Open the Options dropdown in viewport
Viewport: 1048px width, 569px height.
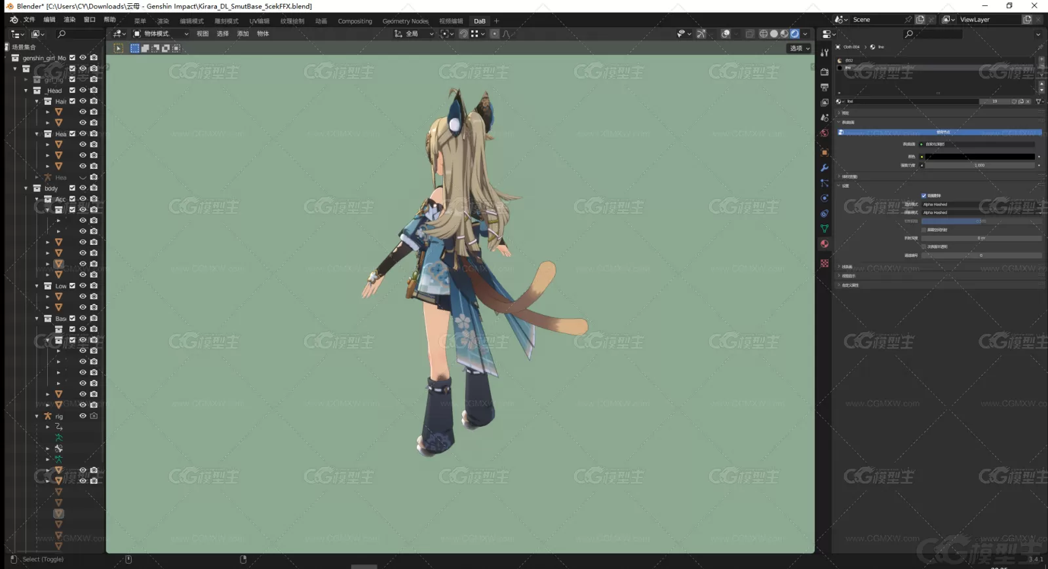(x=799, y=48)
